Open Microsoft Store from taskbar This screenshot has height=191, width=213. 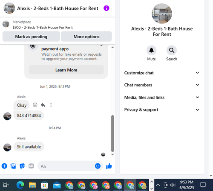coord(45,185)
